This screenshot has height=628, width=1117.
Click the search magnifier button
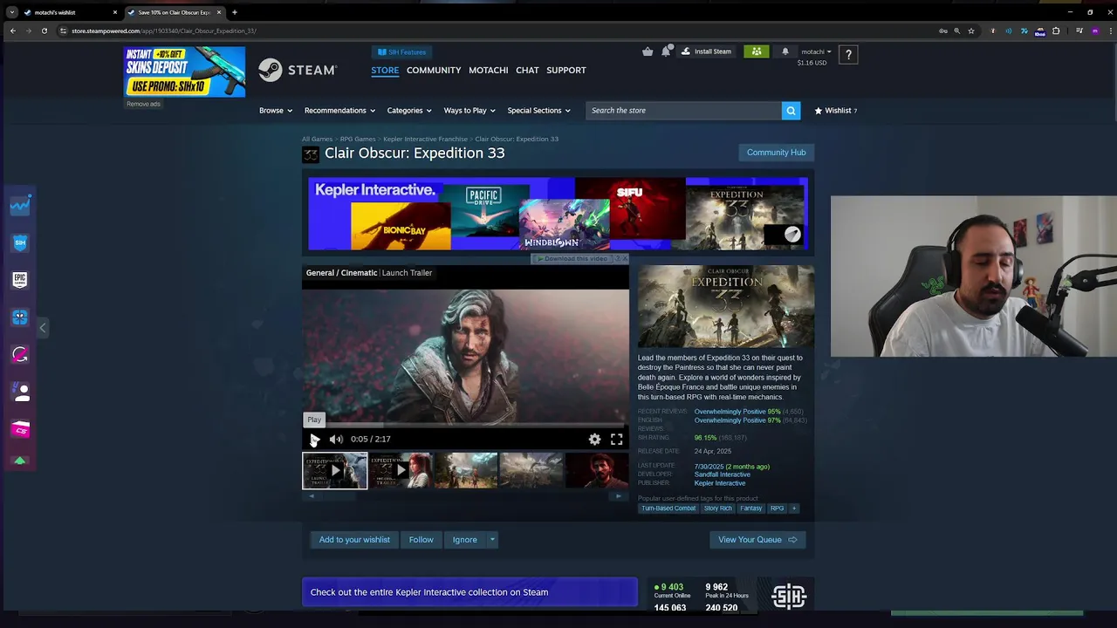[791, 111]
